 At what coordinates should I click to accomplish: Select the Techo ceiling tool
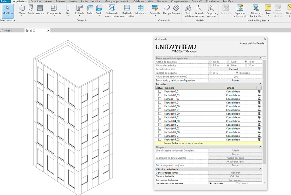pos(90,10)
